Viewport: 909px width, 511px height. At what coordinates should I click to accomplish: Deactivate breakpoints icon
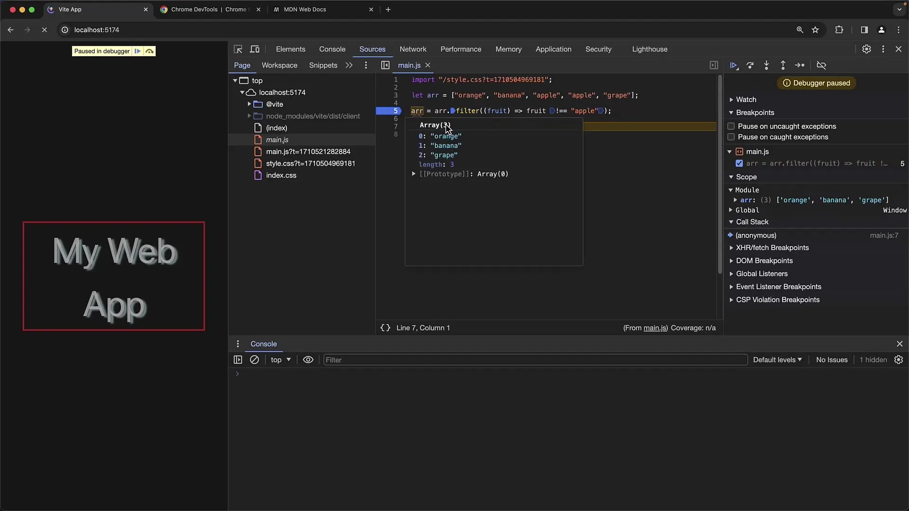[821, 65]
